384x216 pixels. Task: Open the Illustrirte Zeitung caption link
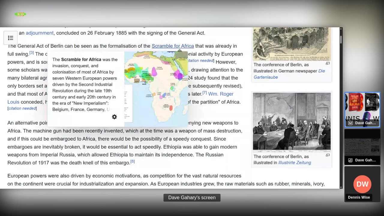(x=295, y=163)
